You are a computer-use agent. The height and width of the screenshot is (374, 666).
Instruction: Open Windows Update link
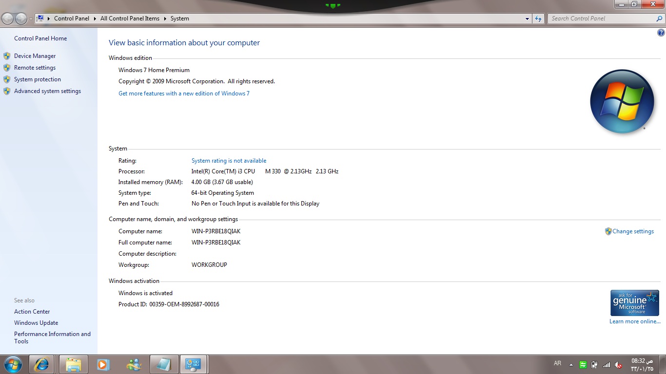[x=36, y=323]
